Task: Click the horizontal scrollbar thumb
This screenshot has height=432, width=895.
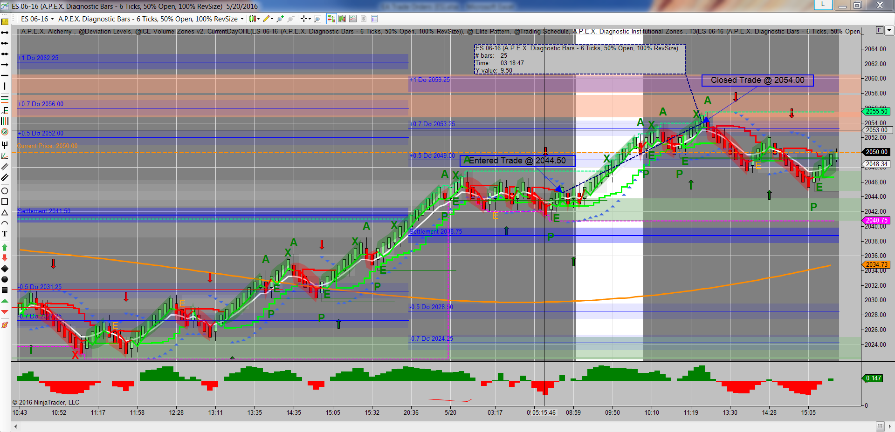Action: pos(880,426)
